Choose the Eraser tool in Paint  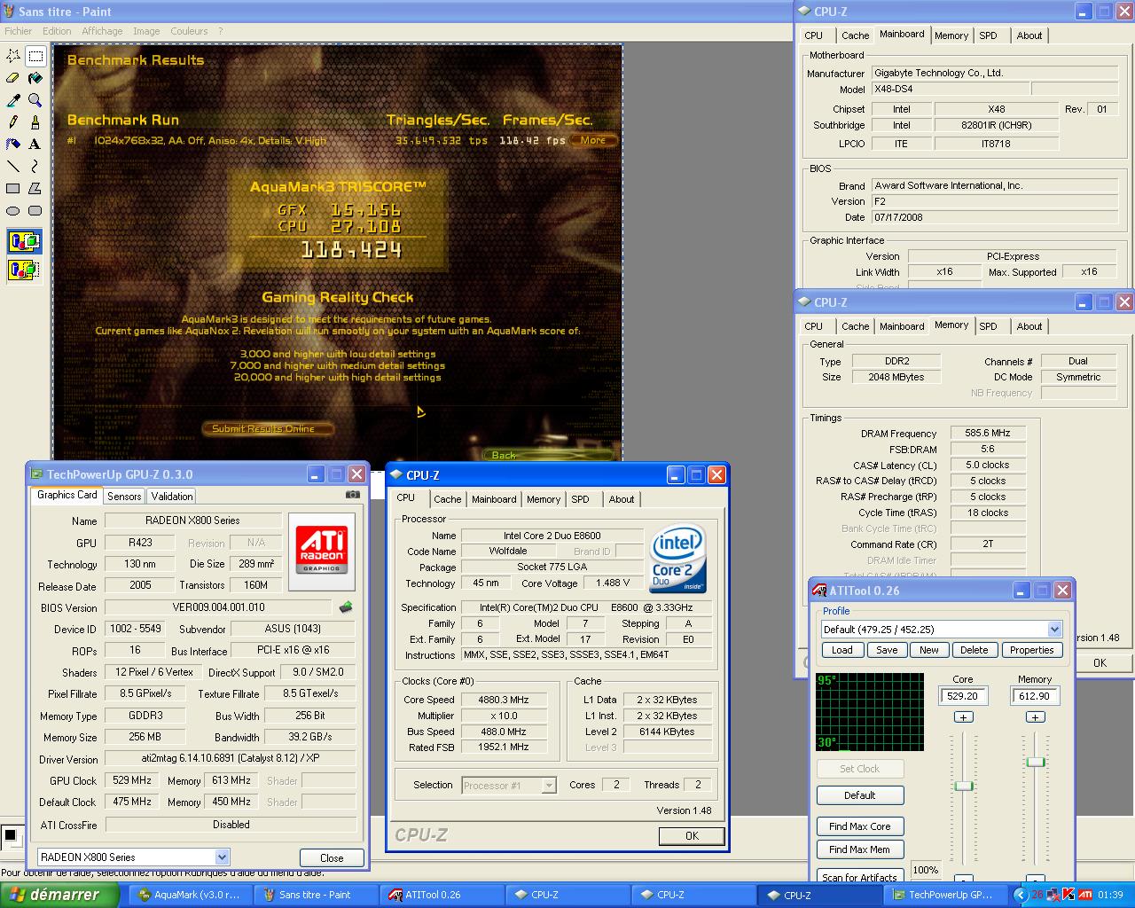(13, 78)
